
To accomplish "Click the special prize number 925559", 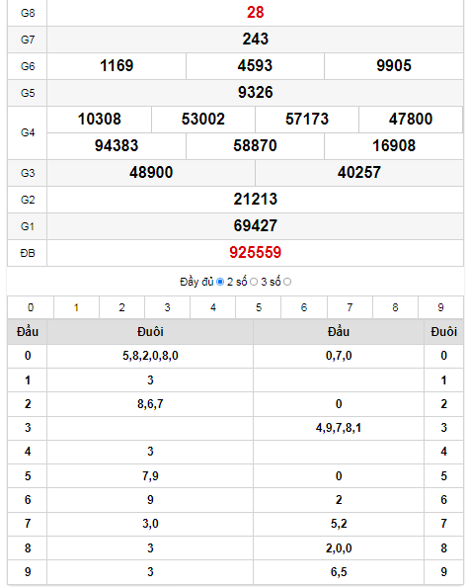I will 255,253.
